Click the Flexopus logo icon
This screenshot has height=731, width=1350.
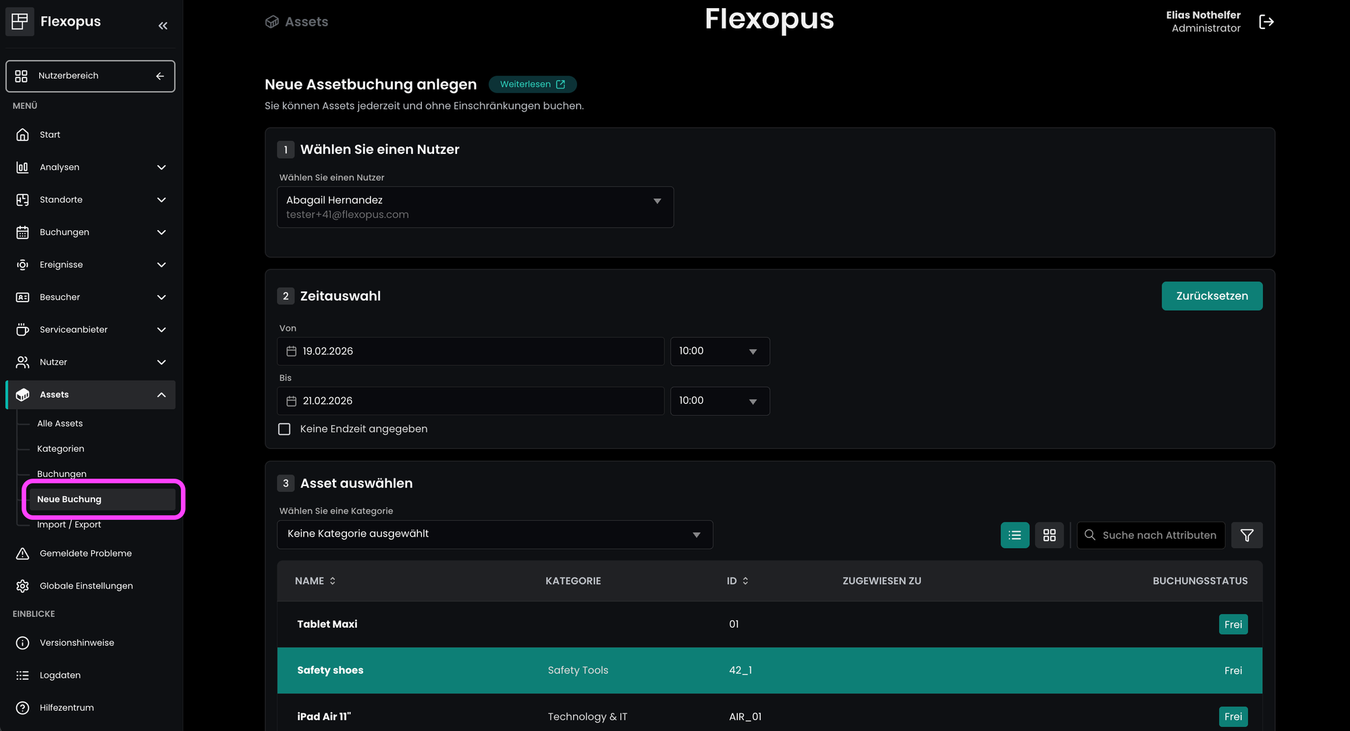click(x=20, y=21)
